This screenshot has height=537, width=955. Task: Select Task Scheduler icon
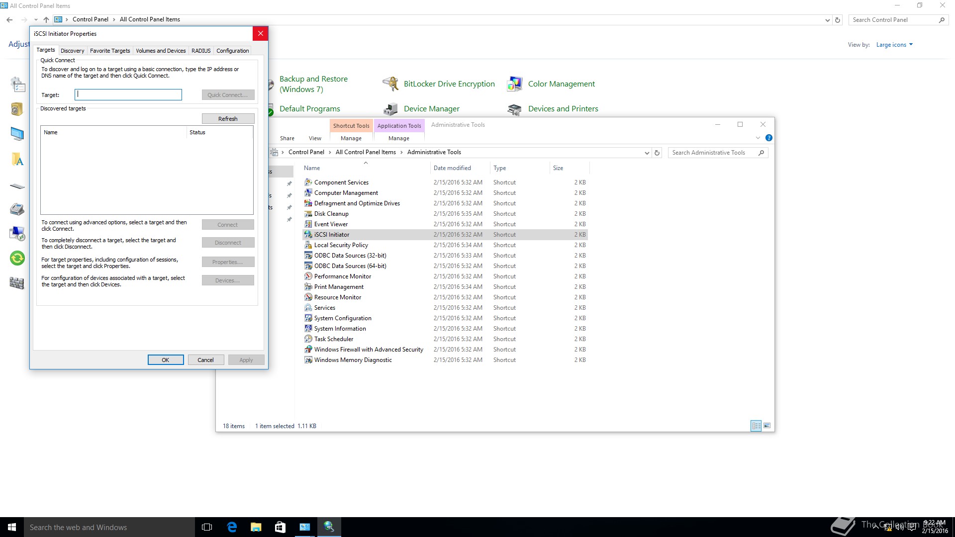pos(308,339)
